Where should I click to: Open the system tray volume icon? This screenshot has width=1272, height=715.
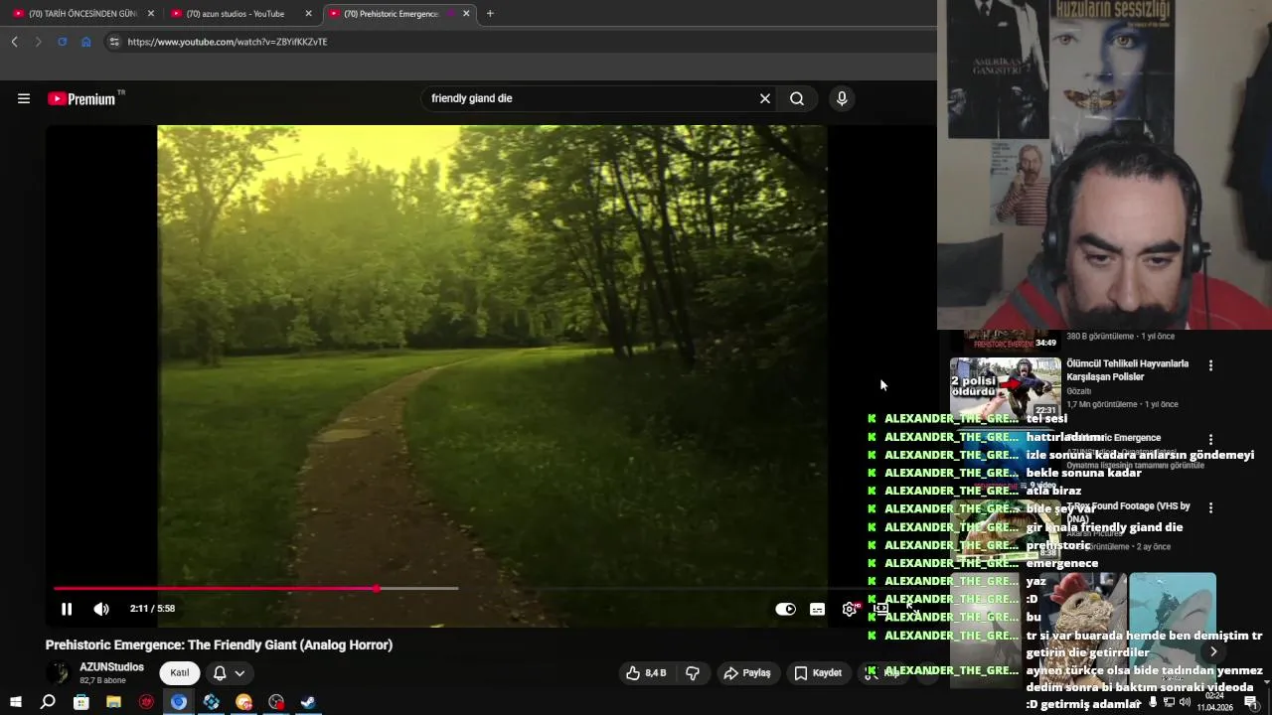[x=1185, y=702]
